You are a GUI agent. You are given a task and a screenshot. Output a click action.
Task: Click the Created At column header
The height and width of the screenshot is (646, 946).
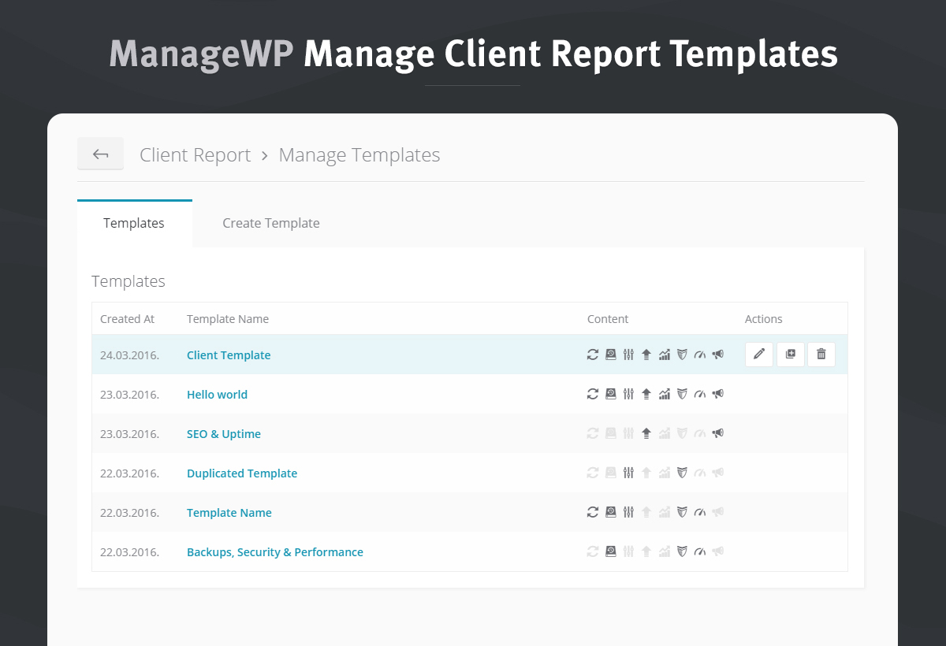[127, 319]
